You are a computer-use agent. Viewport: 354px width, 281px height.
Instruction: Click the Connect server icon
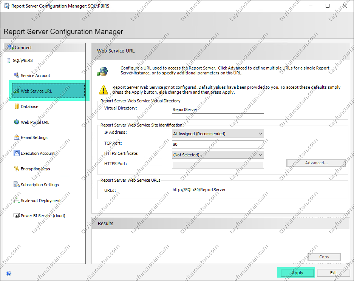(x=10, y=47)
